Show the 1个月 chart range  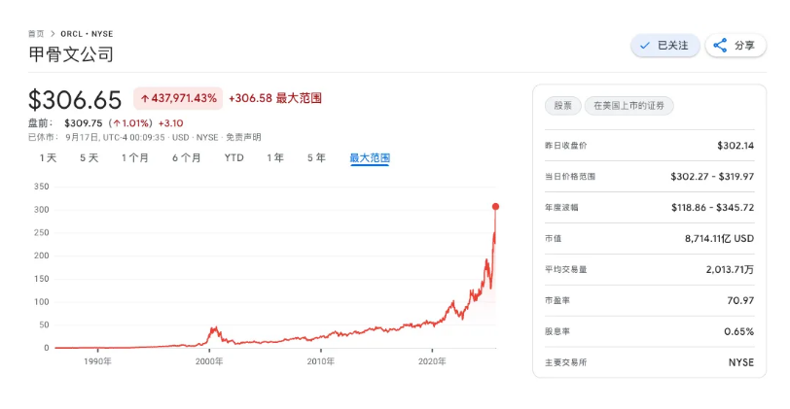coord(135,157)
